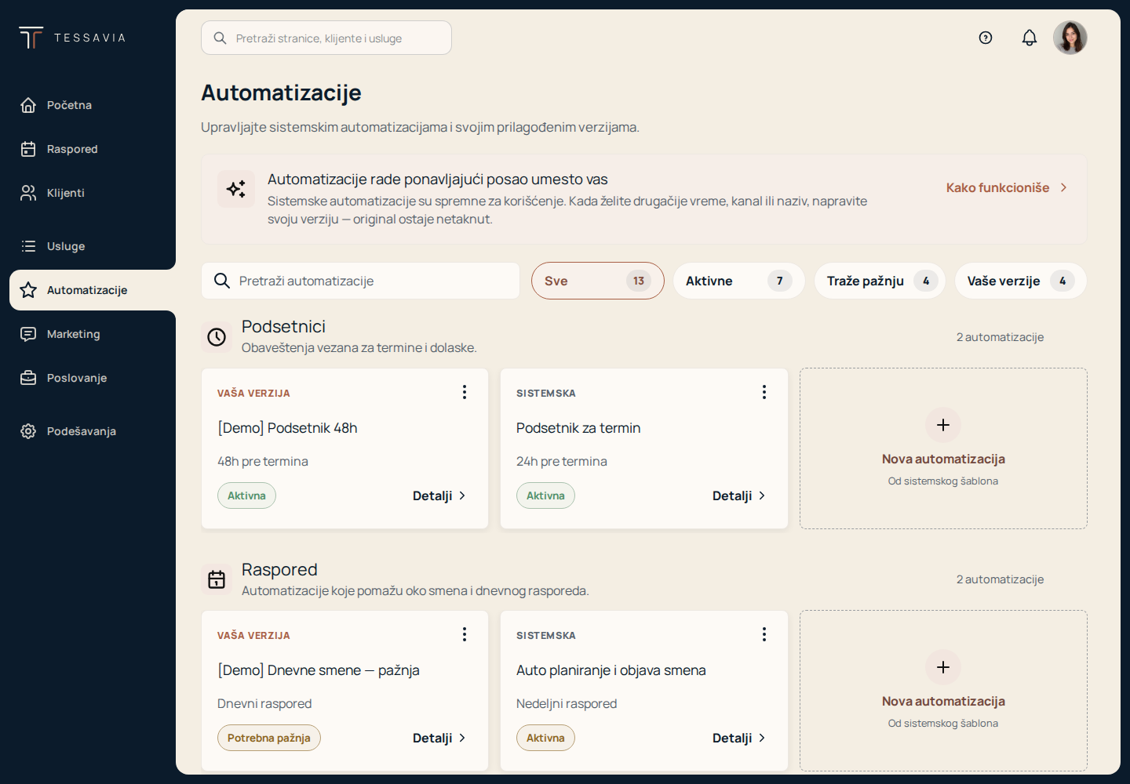
Task: Click the clock icon beside Podsetnici
Action: tap(217, 337)
